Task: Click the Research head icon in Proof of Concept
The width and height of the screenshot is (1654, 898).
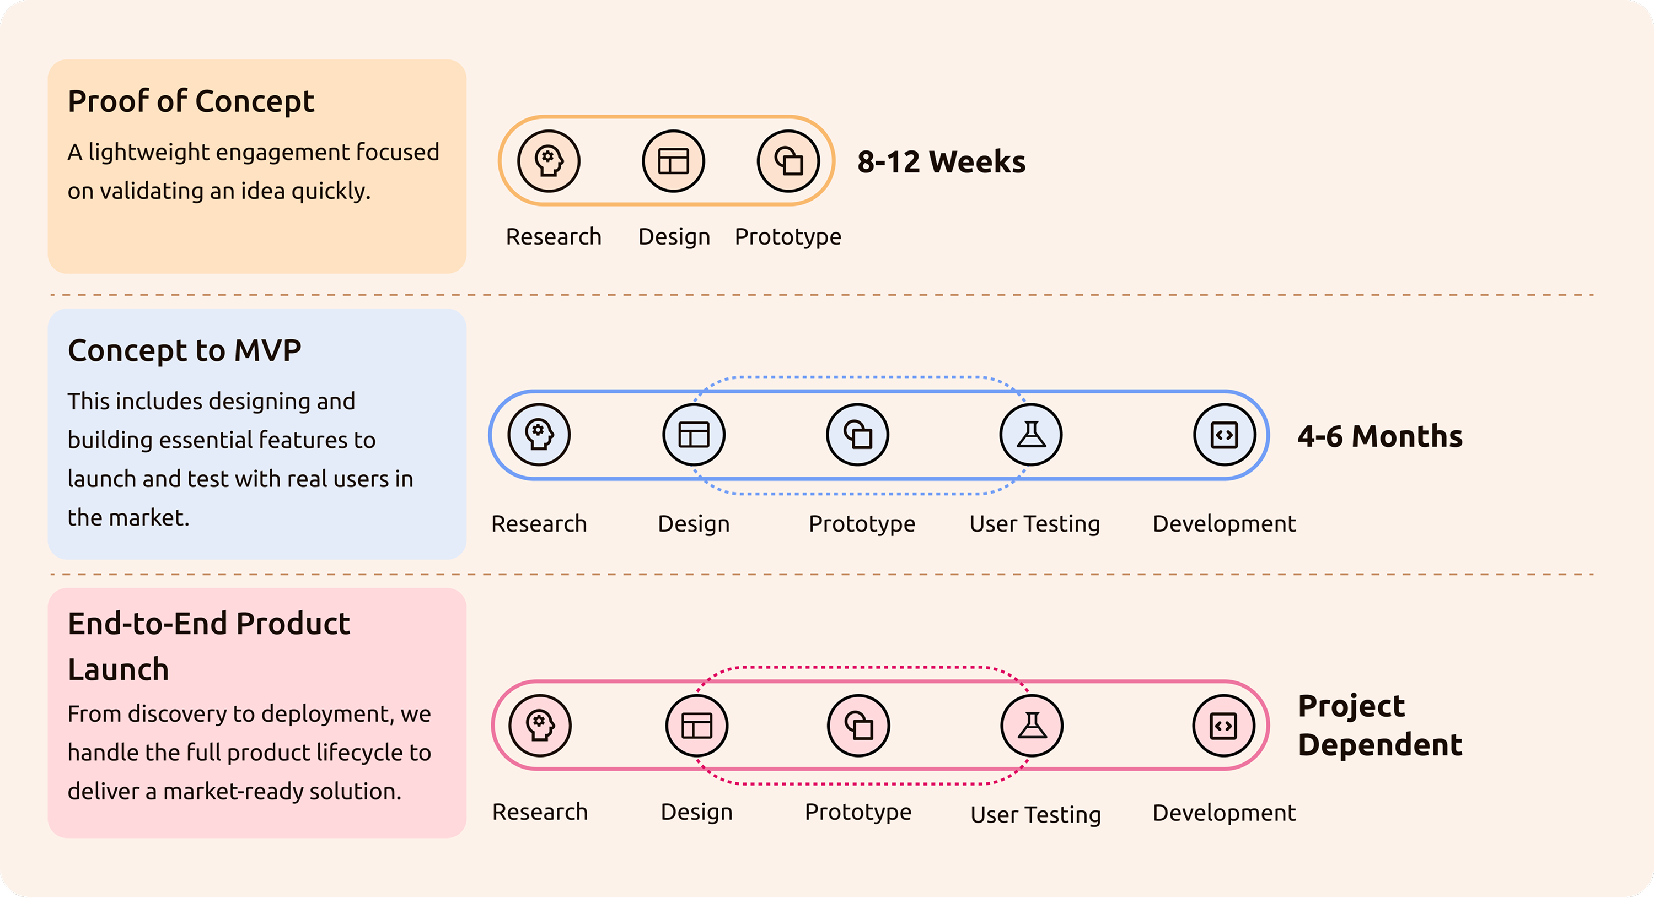Action: pos(549,161)
